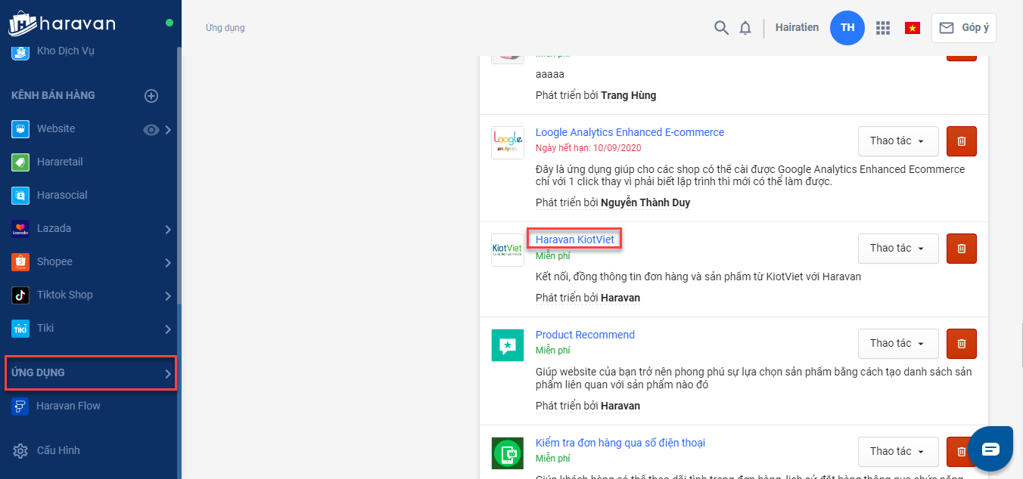Expand the Shopee submenu chevron
Image resolution: width=1023 pixels, height=479 pixels.
click(168, 262)
